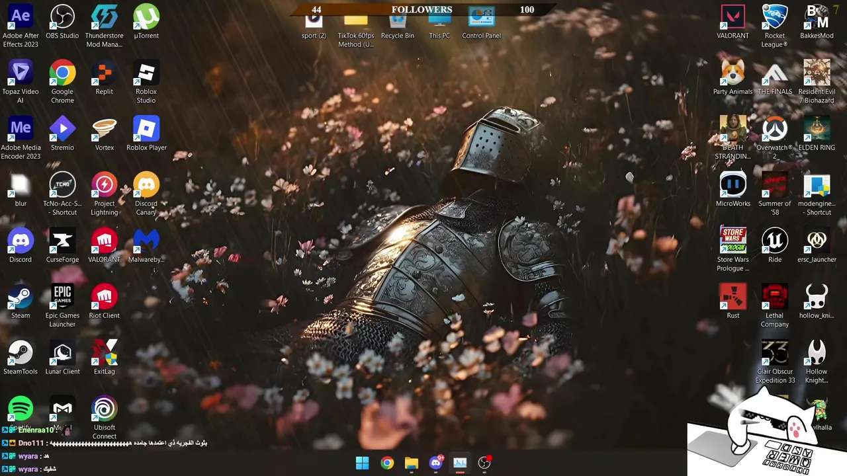
Task: Open the Ride Unreal Engine shortcut
Action: pos(775,246)
